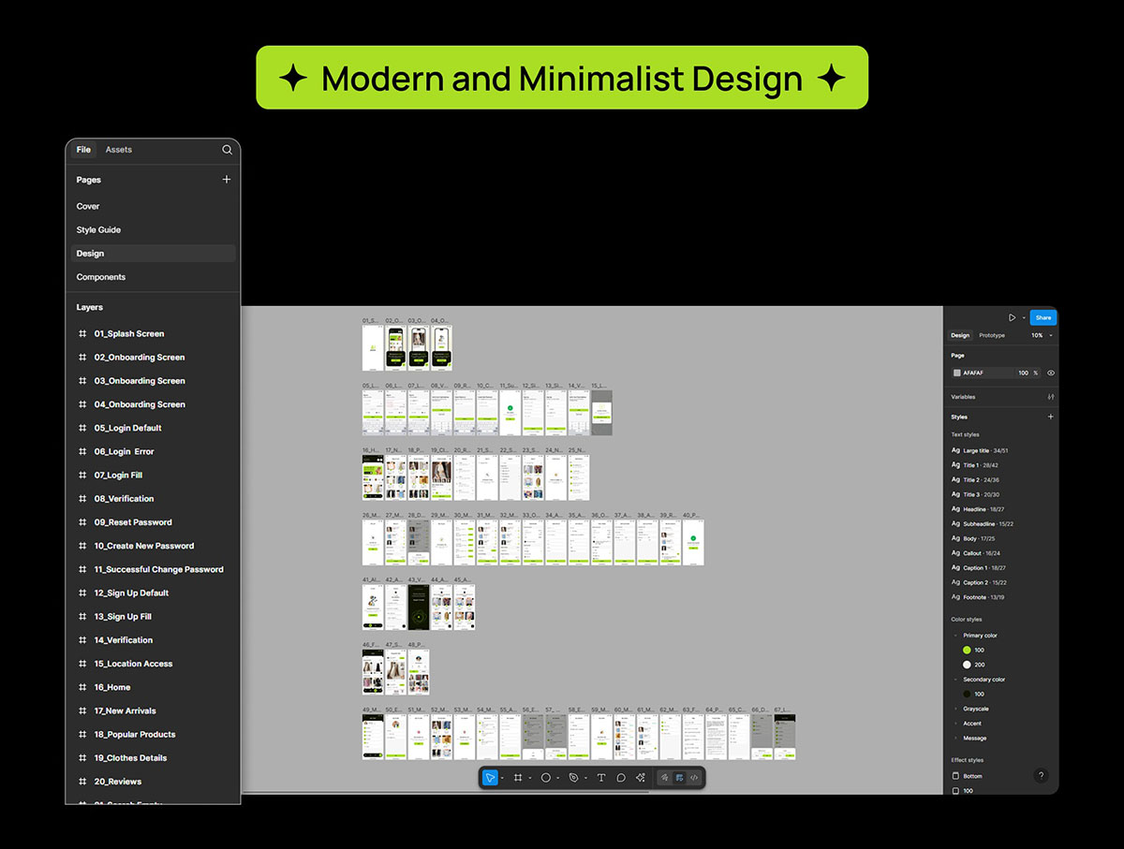Image resolution: width=1124 pixels, height=849 pixels.
Task: Select the Move tool in bottom toolbar
Action: [x=490, y=778]
